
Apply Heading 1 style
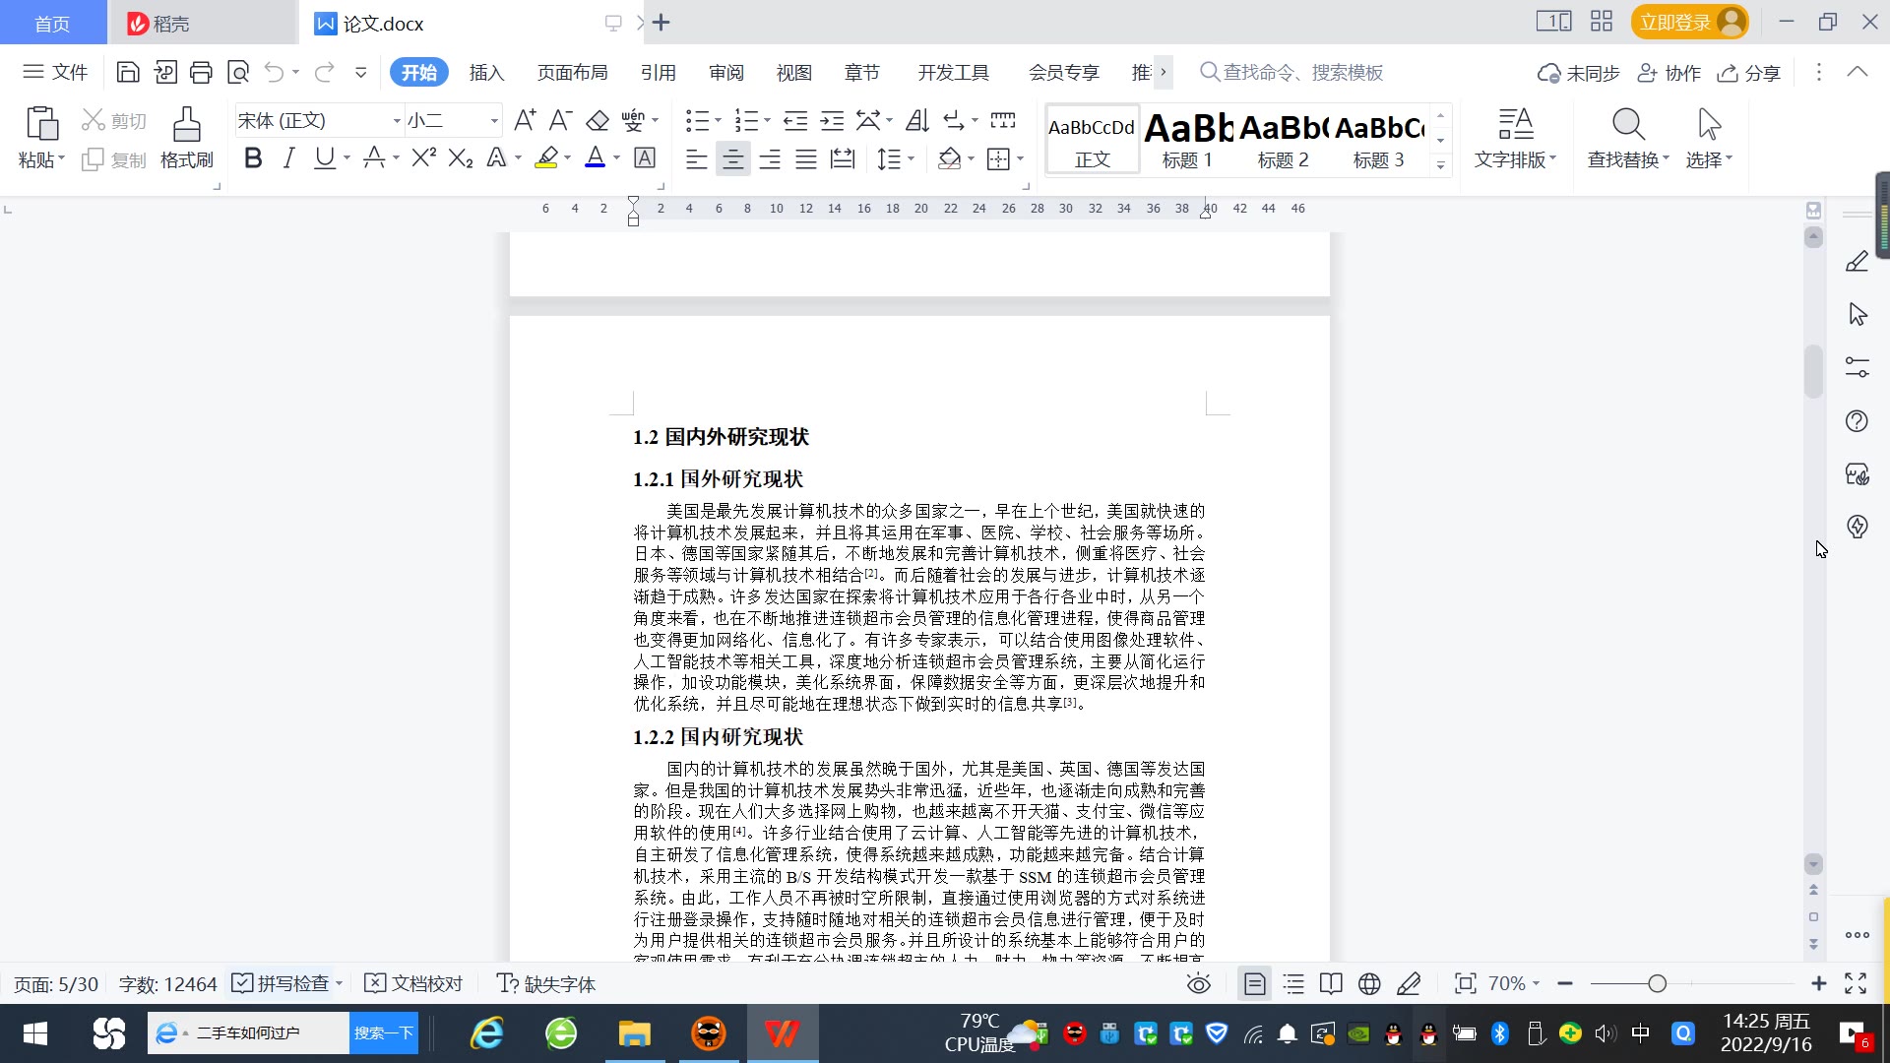pos(1187,141)
